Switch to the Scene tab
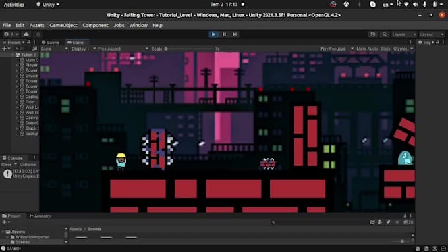The height and width of the screenshot is (252, 448). tap(51, 43)
